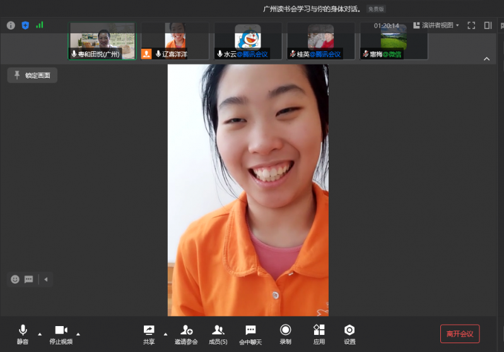This screenshot has width=504, height=352.
Task: Start recording with 录制 button
Action: [286, 333]
